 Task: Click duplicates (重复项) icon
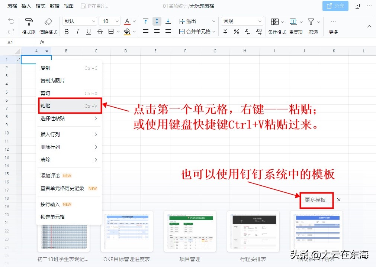(x=293, y=22)
